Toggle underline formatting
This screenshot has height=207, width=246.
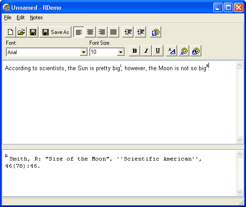(158, 51)
